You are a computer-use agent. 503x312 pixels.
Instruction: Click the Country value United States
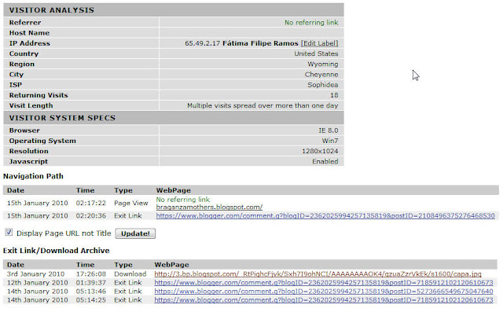coord(316,53)
